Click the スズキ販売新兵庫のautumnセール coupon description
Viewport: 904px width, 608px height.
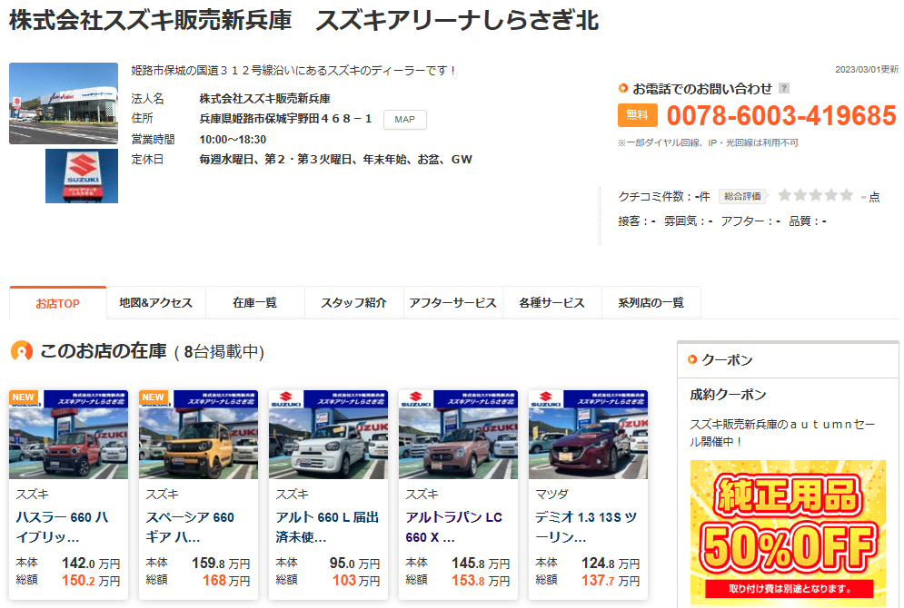point(782,432)
